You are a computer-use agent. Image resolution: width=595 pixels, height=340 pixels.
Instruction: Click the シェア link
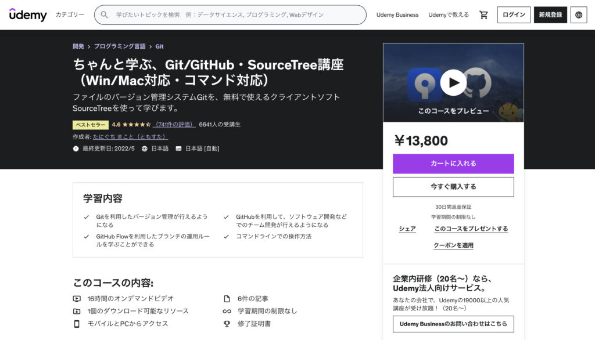click(407, 229)
